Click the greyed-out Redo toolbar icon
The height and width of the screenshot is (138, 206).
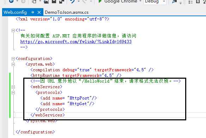(85, 1)
